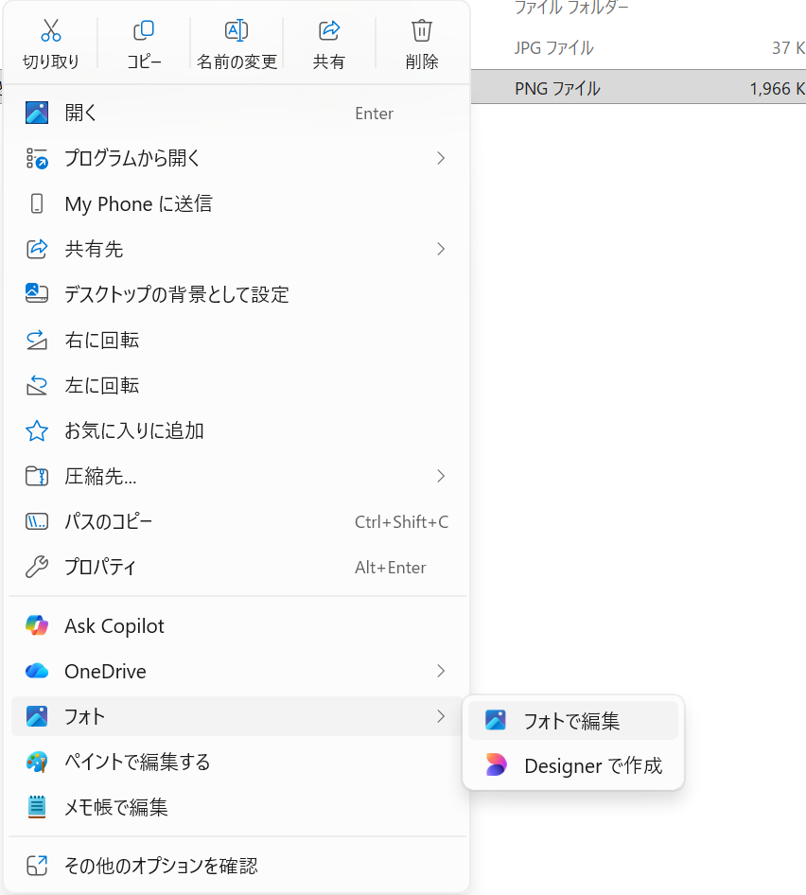Choose My Phone に送信
The height and width of the screenshot is (895, 806).
pos(138,204)
